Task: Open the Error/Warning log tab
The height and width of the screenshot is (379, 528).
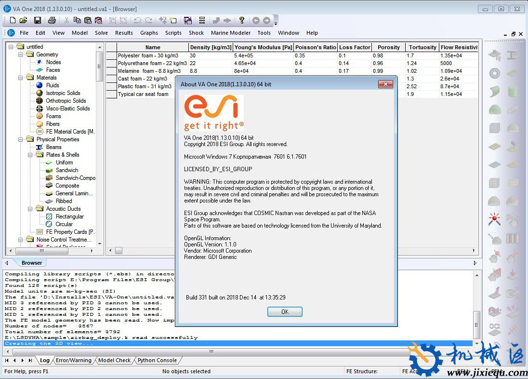Action: click(73, 360)
